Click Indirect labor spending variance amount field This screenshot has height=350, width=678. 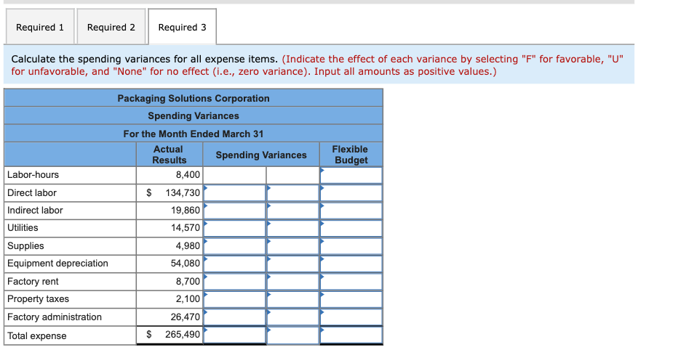click(x=234, y=211)
